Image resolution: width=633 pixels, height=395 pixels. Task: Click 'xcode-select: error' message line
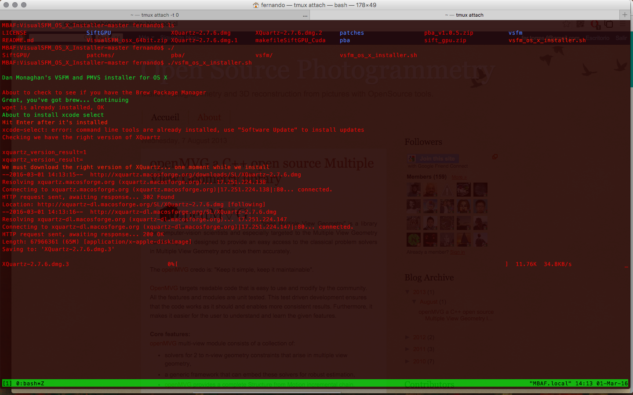pos(183,130)
